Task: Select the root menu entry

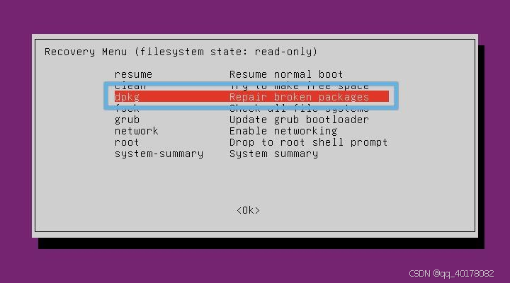Action: [x=127, y=142]
